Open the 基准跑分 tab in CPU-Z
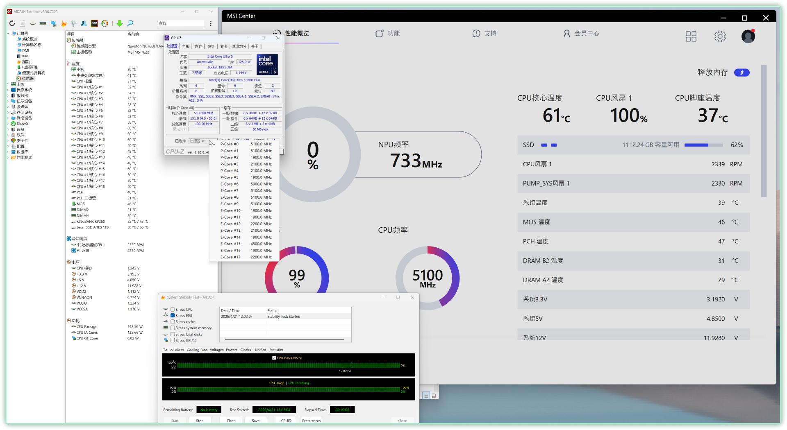This screenshot has width=787, height=430. (239, 46)
